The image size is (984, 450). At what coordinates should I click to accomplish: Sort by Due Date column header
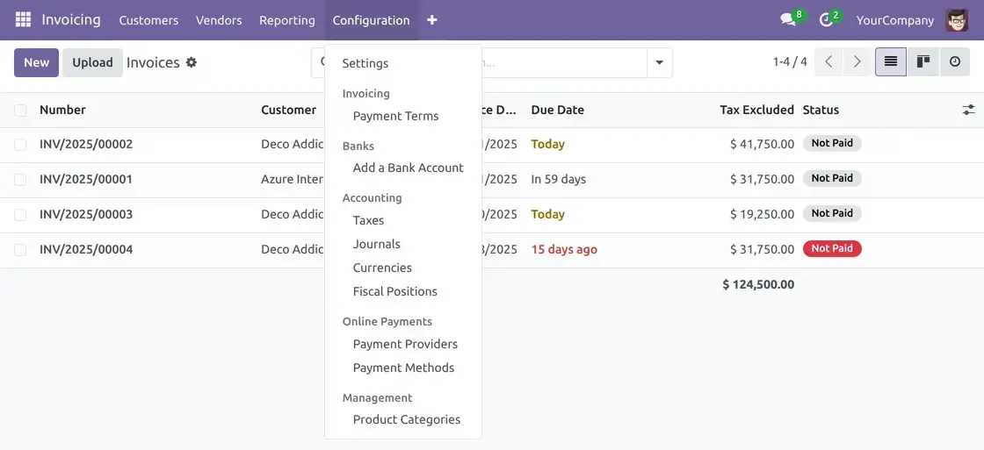(x=557, y=110)
